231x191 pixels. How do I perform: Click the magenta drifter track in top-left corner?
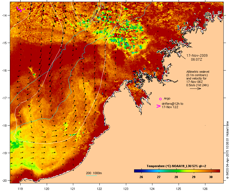pos(20,9)
